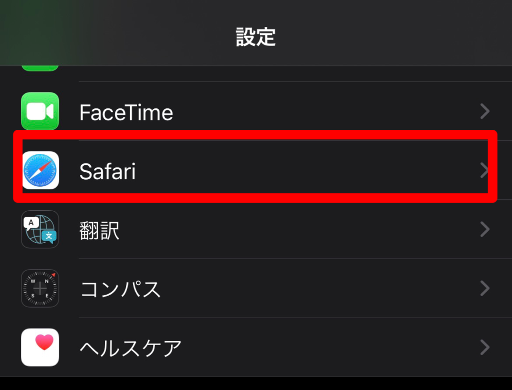
Task: Tap the partially hidden row above FaceTime
Action: pyautogui.click(x=256, y=74)
